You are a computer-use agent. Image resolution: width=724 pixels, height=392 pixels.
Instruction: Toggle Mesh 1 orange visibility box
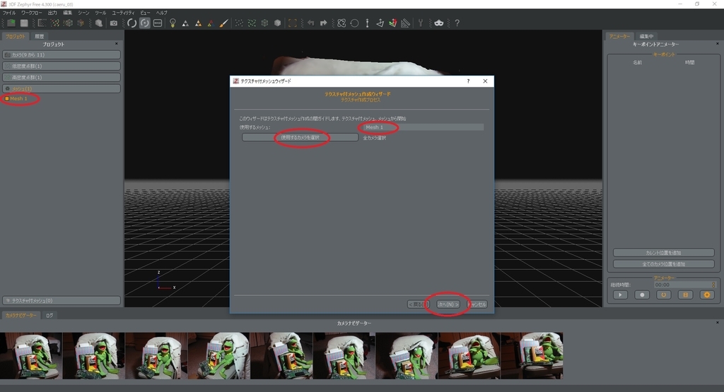pos(7,99)
